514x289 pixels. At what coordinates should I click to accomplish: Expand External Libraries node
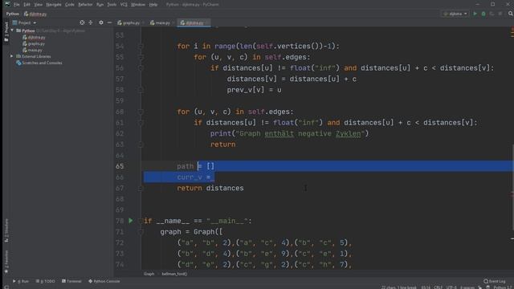point(12,56)
